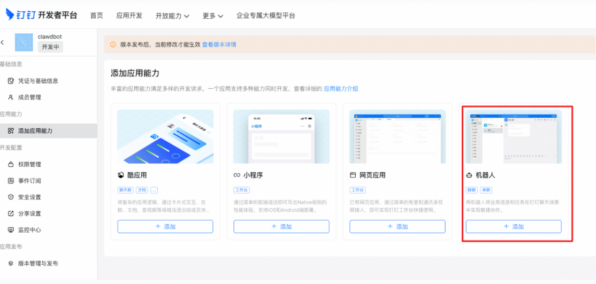
Task: Expand the 开放能力 dropdown menu
Action: 172,16
